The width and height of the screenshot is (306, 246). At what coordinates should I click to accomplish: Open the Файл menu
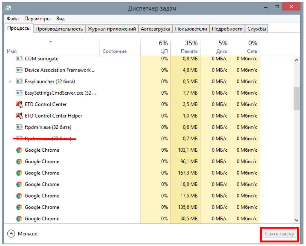13,19
